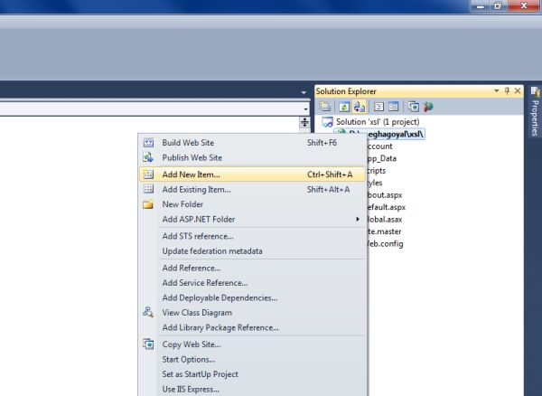This screenshot has height=396, width=542.
Task: Open Start Options... from menu
Action: coord(252,359)
